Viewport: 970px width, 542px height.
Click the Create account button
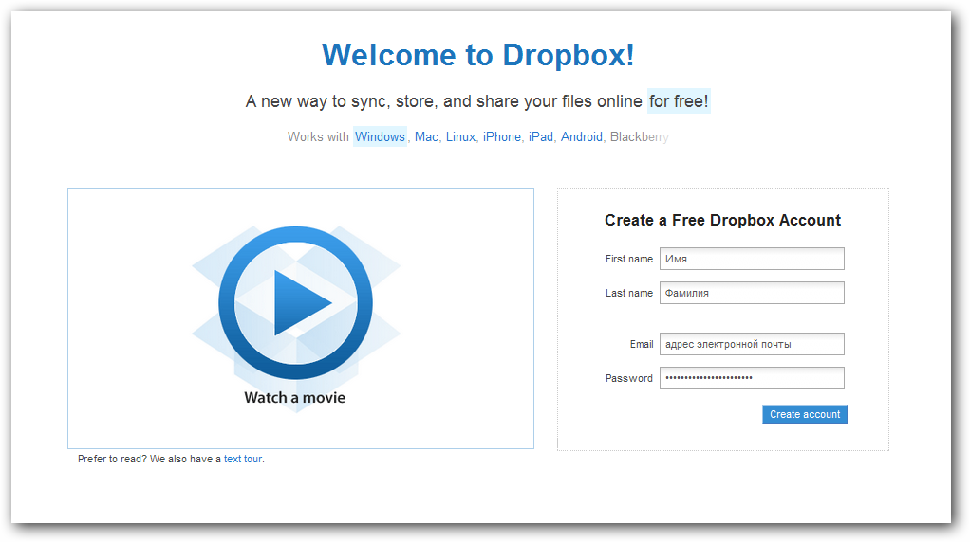pyautogui.click(x=805, y=414)
